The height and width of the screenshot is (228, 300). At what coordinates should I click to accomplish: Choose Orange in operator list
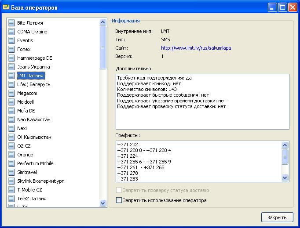click(25, 155)
